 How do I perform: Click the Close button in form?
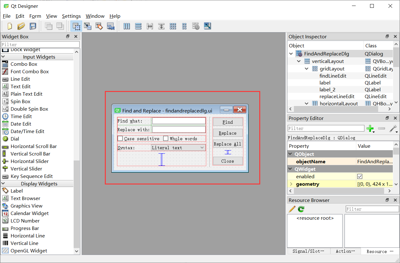point(228,161)
